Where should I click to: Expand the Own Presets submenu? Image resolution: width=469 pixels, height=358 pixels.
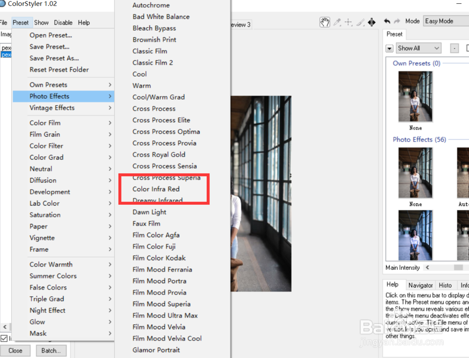coord(63,85)
